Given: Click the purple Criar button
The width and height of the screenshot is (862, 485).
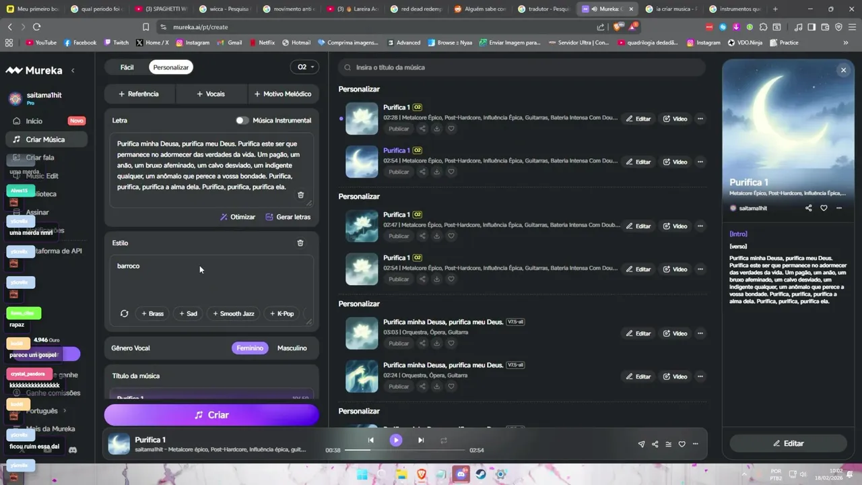Looking at the screenshot, I should click(x=211, y=415).
